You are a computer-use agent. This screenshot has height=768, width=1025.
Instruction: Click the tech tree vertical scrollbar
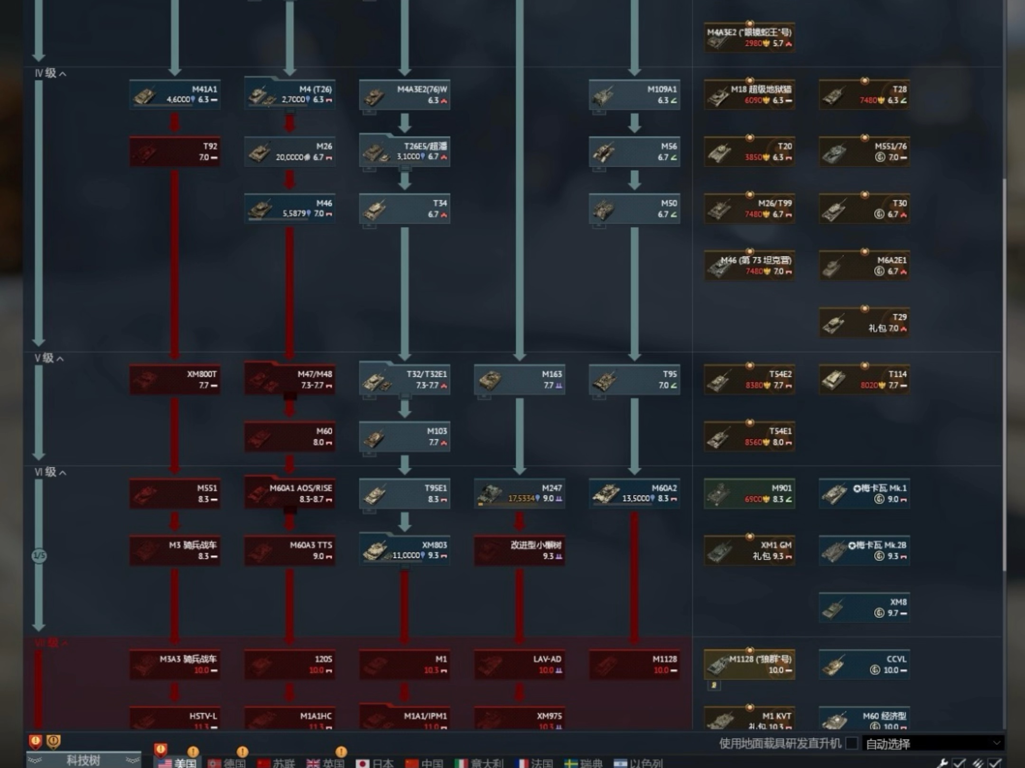pyautogui.click(x=1004, y=375)
